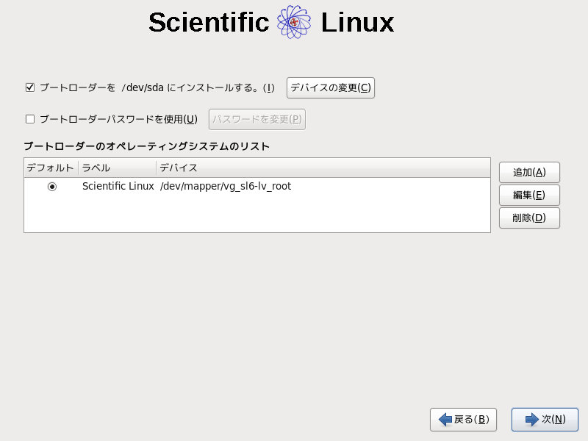Open デバイスの変更(C) device change dialog
Screen dimensions: 588x441
pyautogui.click(x=331, y=88)
